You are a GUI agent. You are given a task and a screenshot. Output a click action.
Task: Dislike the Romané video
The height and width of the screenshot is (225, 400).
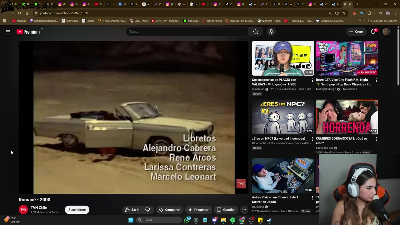[x=148, y=210]
